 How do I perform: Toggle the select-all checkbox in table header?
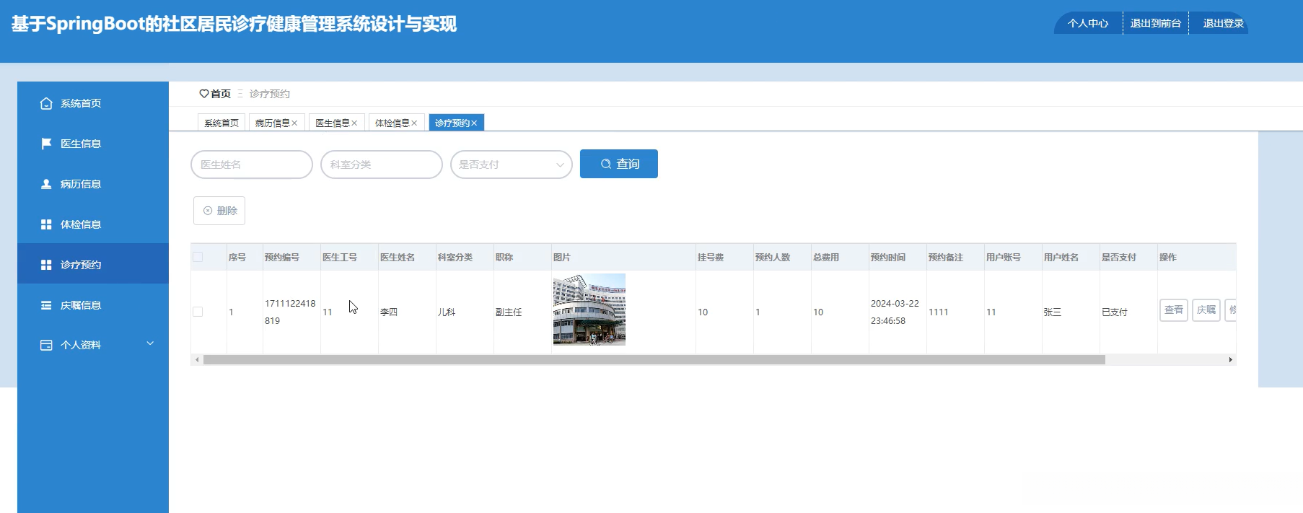click(x=198, y=257)
